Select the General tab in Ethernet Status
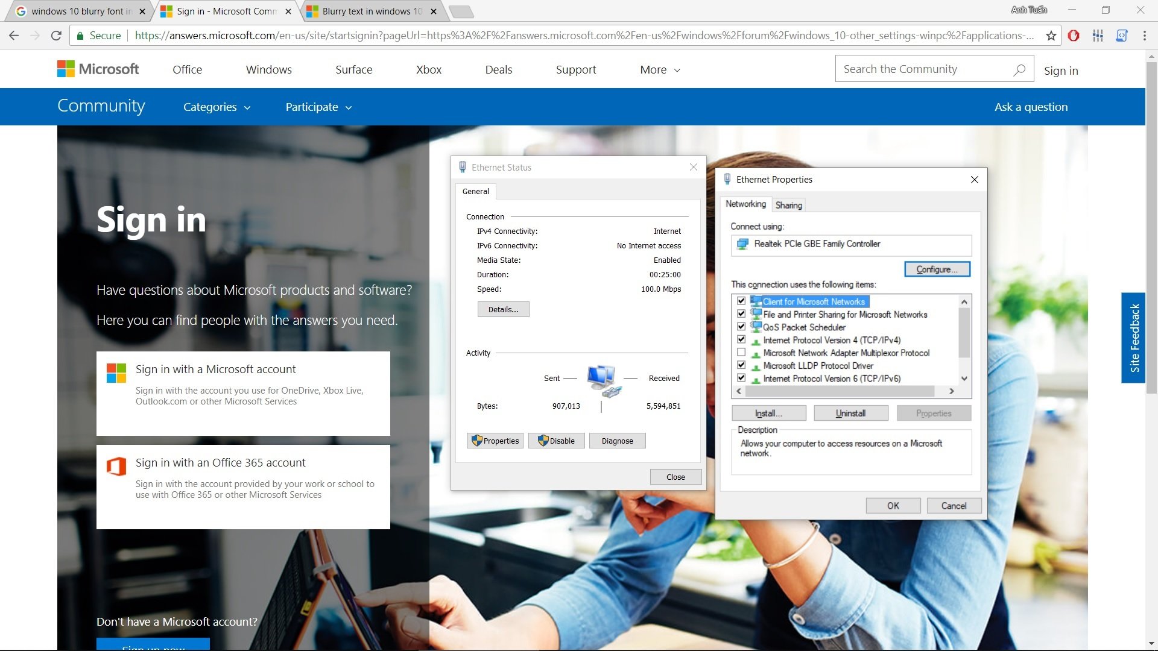Screen dimensions: 1158x651 tap(476, 191)
